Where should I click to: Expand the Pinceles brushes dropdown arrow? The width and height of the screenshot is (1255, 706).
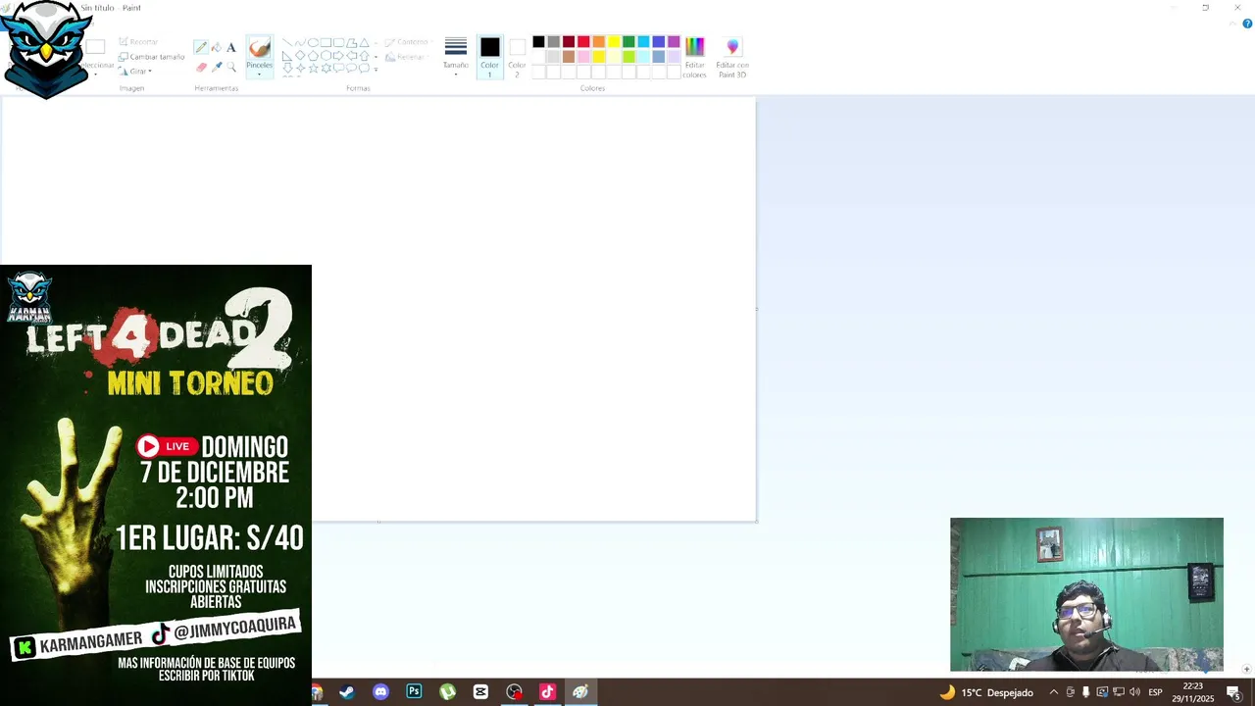(259, 74)
